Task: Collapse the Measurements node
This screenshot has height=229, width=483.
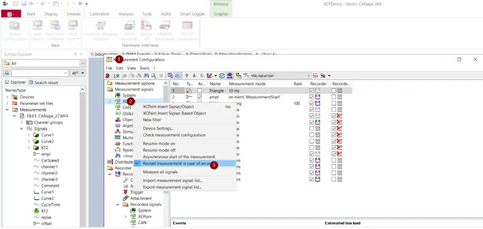Action: (x=7, y=110)
